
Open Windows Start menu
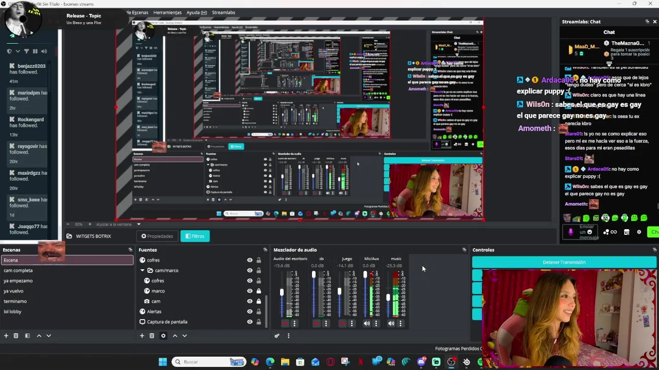163,362
